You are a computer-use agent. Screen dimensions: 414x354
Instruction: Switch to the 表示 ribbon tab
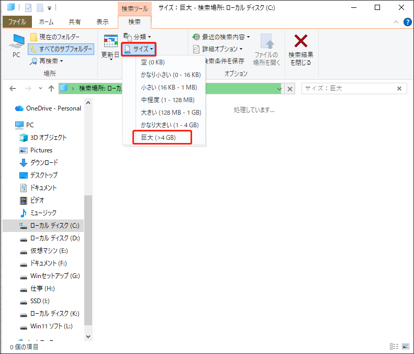click(x=103, y=21)
